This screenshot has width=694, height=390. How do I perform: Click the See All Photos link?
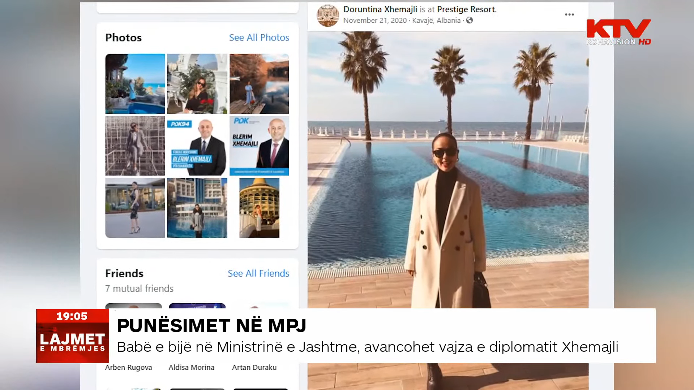click(x=259, y=38)
